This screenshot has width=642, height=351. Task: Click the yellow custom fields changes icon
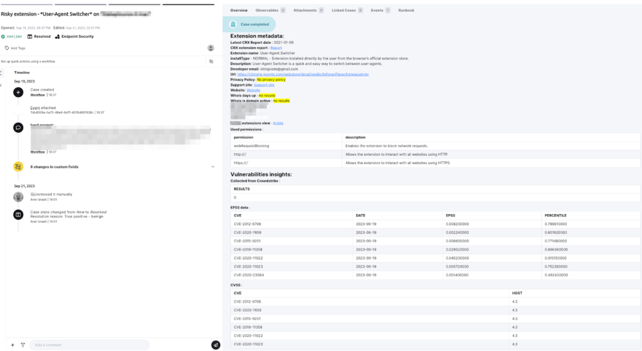(x=18, y=166)
